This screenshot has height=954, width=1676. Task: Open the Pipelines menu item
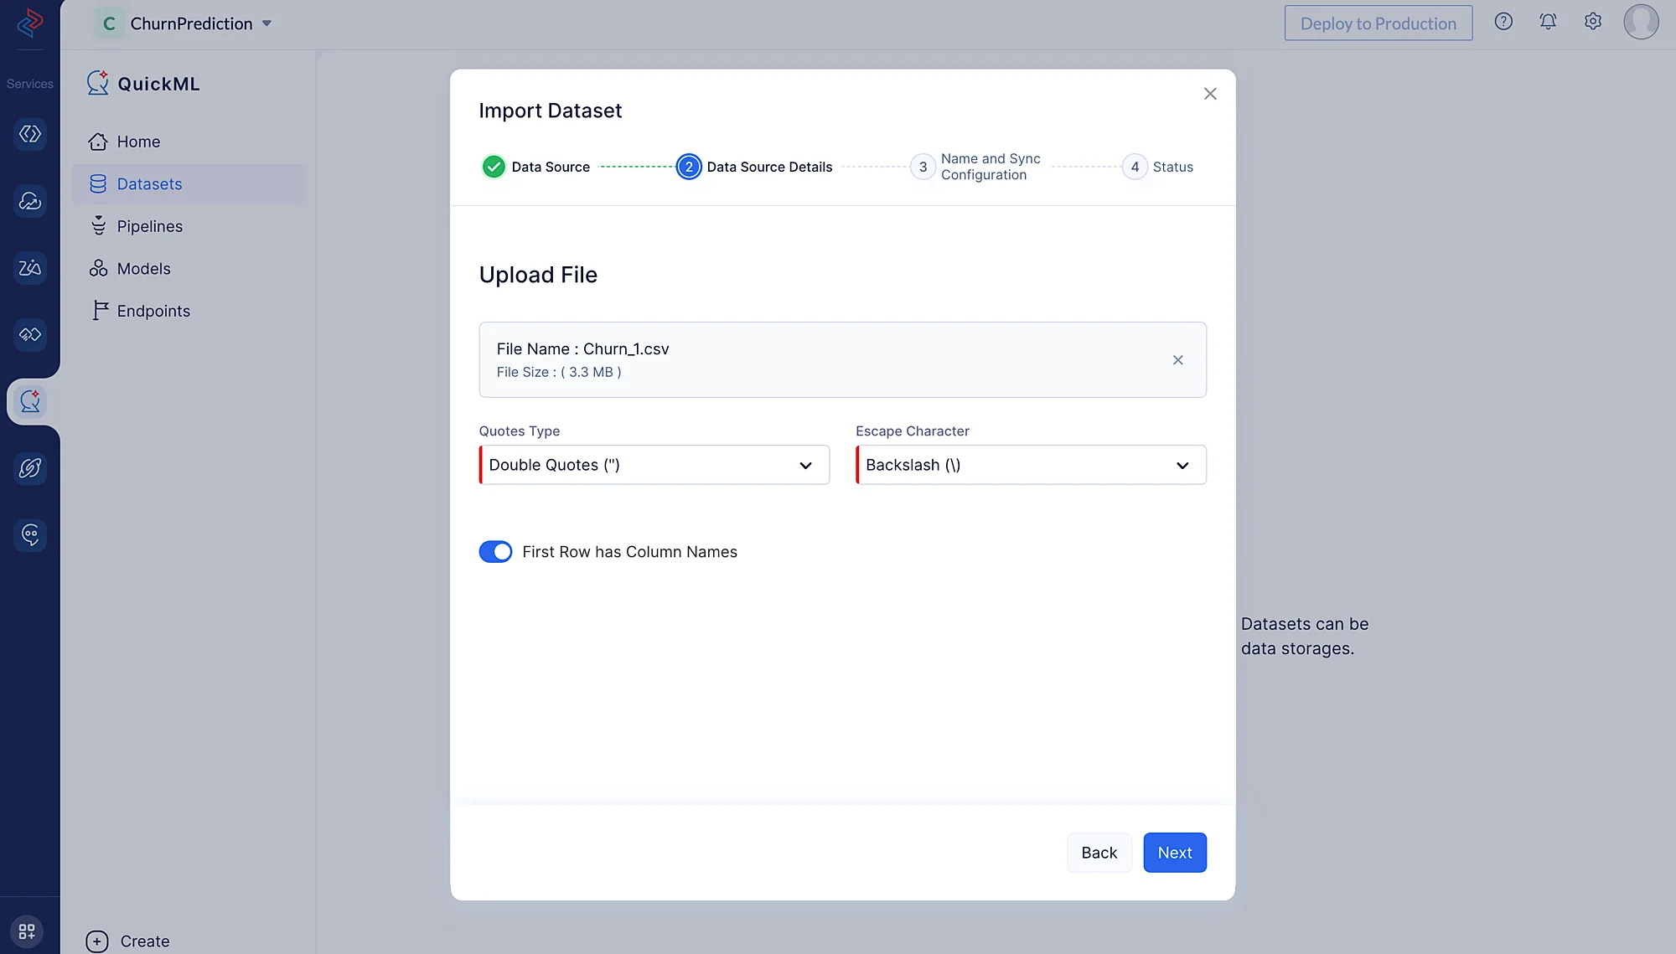[x=149, y=226]
